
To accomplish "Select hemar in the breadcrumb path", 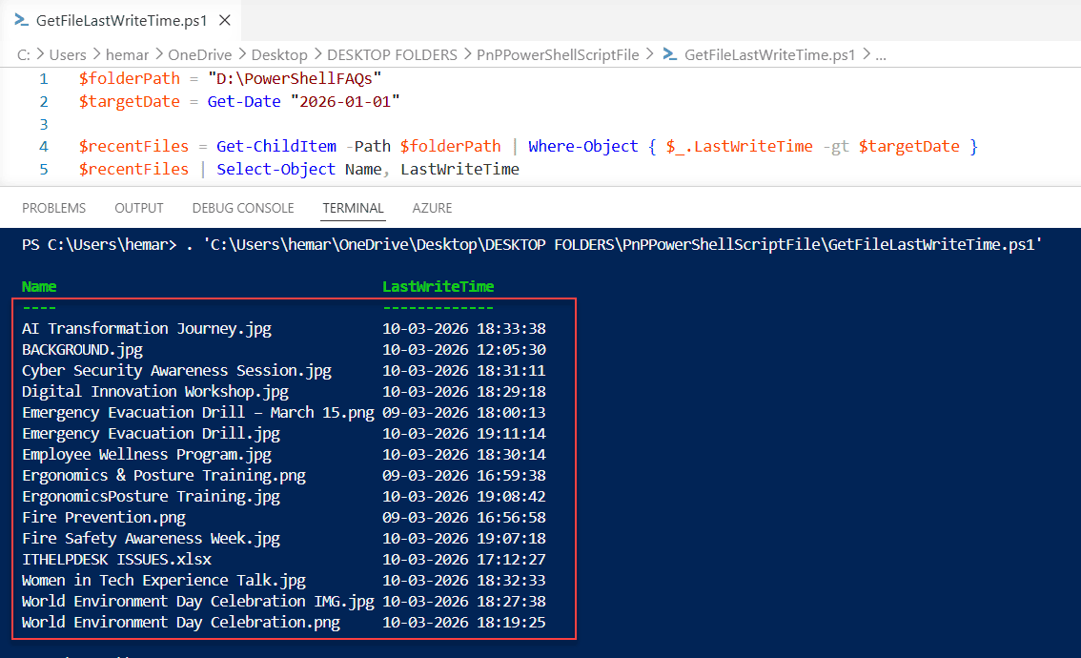I will click(127, 54).
